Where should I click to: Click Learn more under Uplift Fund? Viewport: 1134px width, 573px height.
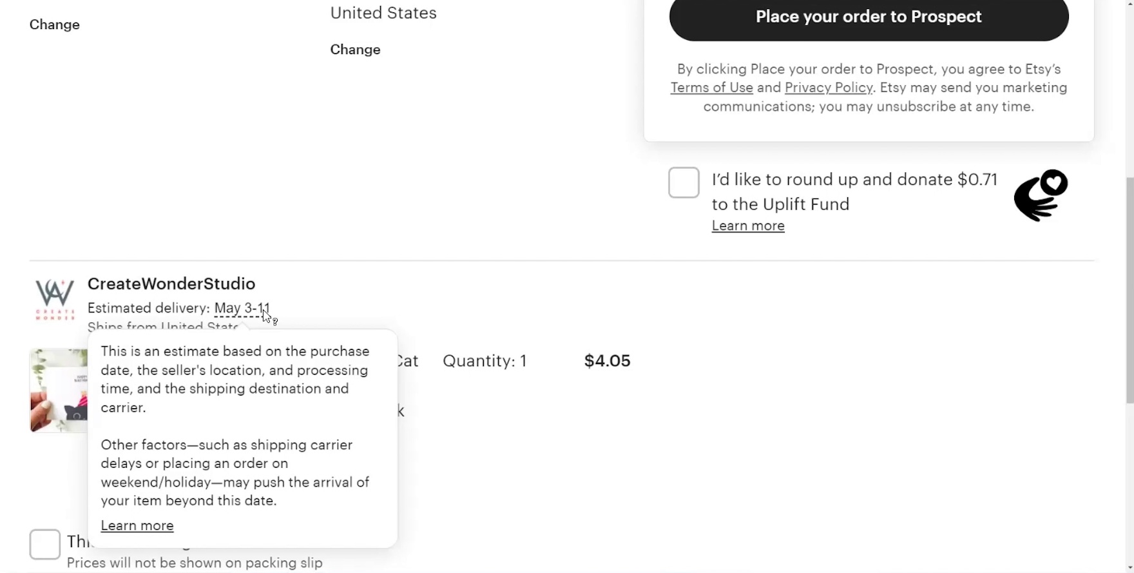point(747,226)
